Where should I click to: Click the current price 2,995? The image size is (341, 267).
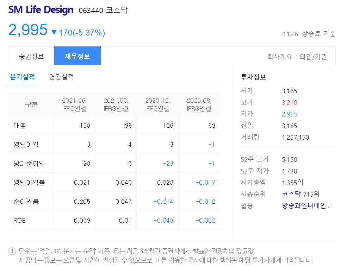[x=28, y=31]
